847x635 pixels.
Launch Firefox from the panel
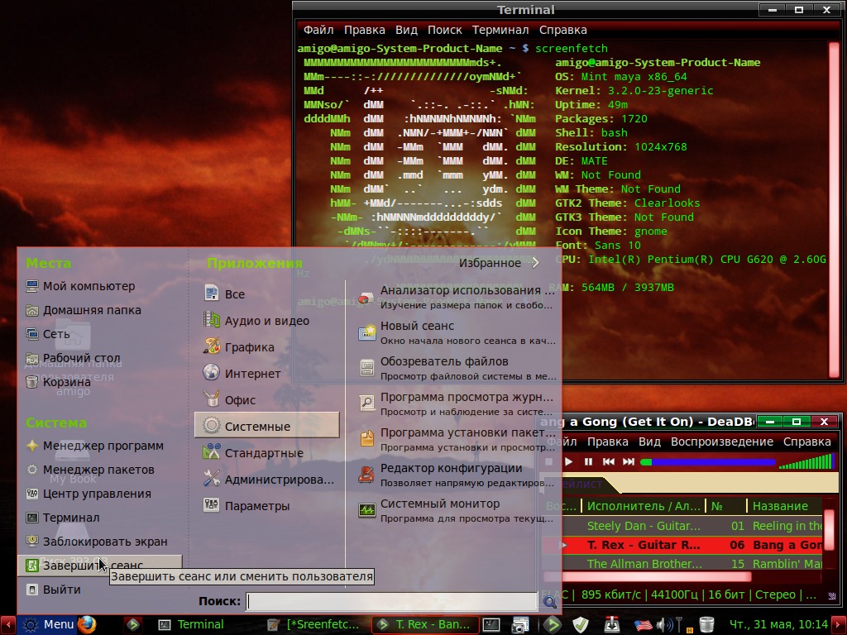pyautogui.click(x=87, y=625)
